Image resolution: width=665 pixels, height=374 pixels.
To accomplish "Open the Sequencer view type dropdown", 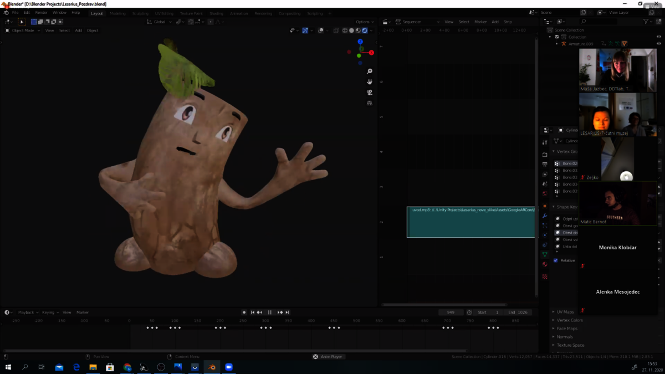I will (x=417, y=22).
